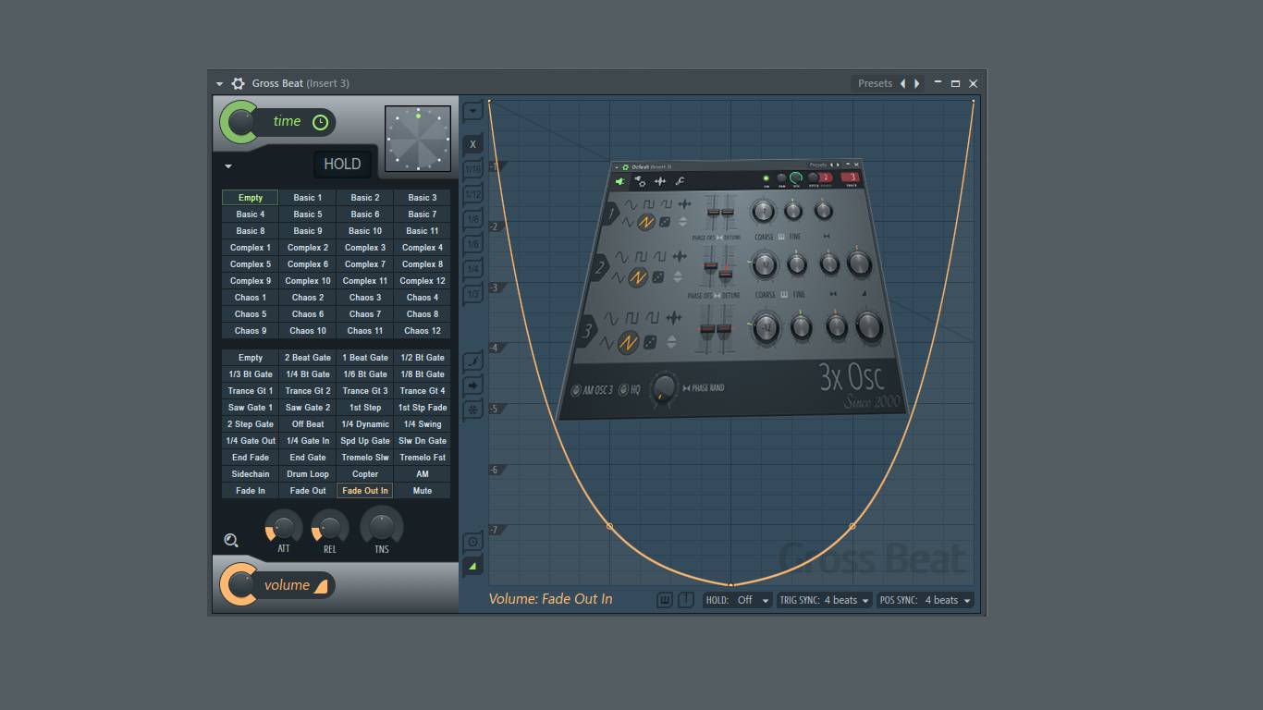This screenshot has width=1263, height=710.
Task: Select the Saw Gate 2 volume slot
Action: coord(308,408)
